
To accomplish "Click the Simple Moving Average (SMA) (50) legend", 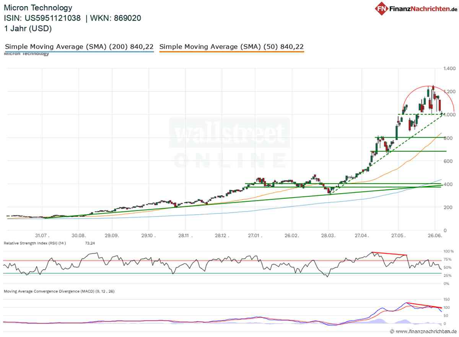I will (231, 47).
